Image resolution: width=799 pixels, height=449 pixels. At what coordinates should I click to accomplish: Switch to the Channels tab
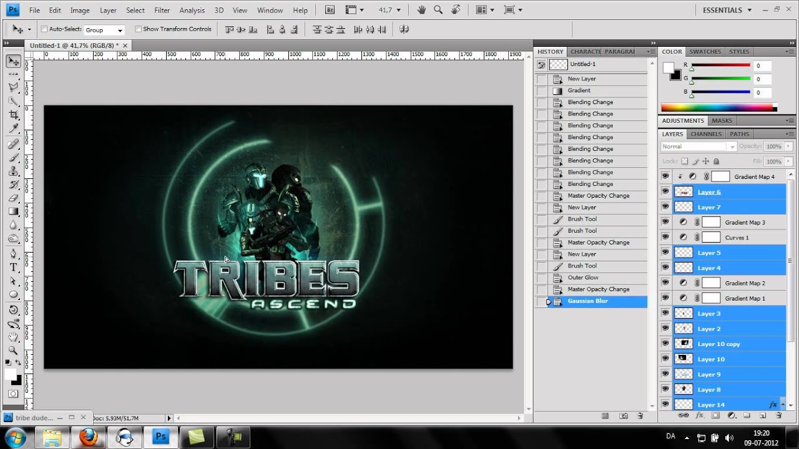(x=706, y=134)
